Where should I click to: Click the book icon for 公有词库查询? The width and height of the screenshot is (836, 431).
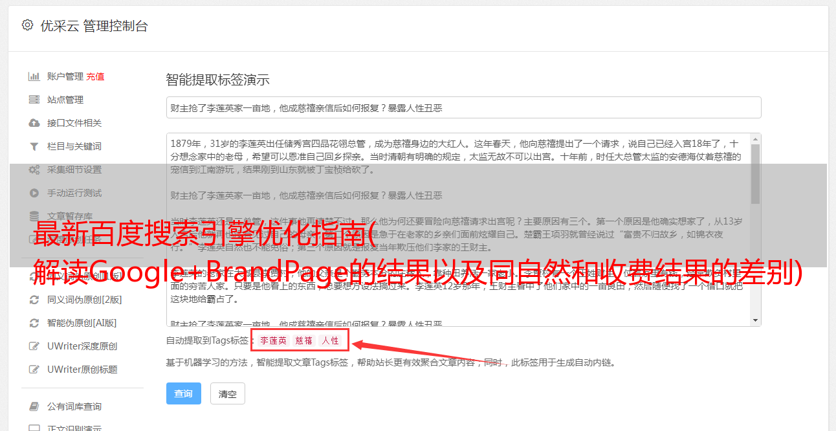click(x=34, y=406)
